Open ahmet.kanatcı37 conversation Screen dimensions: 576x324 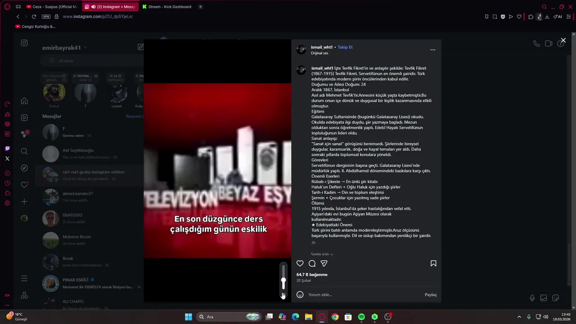(x=89, y=197)
